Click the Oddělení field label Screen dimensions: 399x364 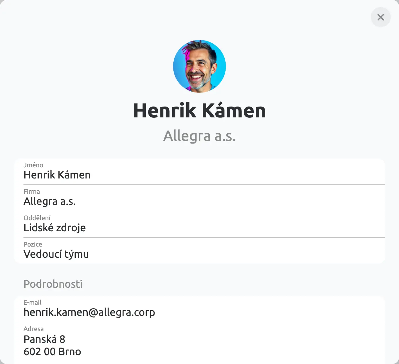[x=37, y=218]
